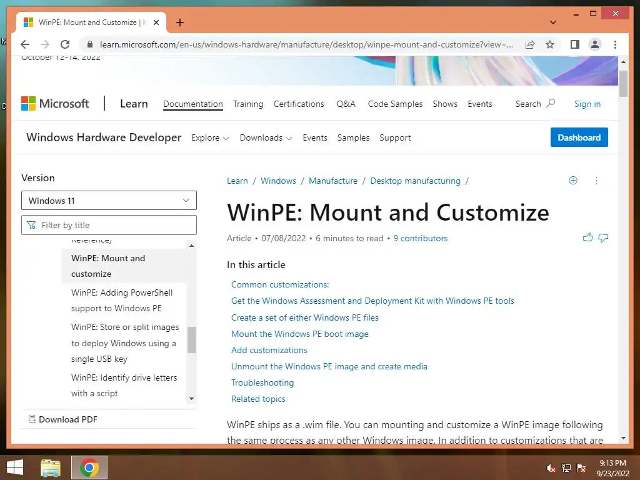The width and height of the screenshot is (640, 480).
Task: Open Code Samples
Action: [395, 104]
